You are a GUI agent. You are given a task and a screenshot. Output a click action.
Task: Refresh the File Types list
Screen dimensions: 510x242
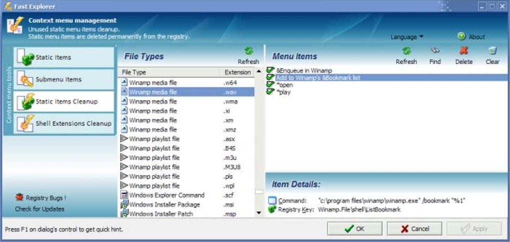coord(248,55)
